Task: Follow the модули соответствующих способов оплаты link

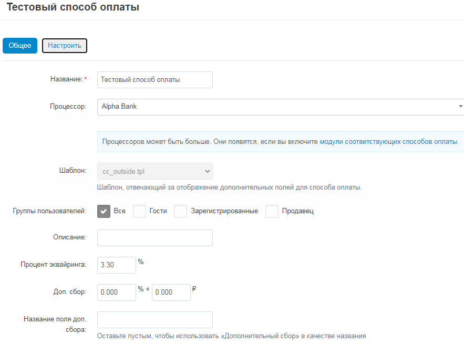Action: click(389, 142)
